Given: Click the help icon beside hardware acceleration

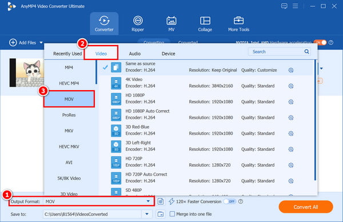Looking at the screenshot, I should point(331,43).
